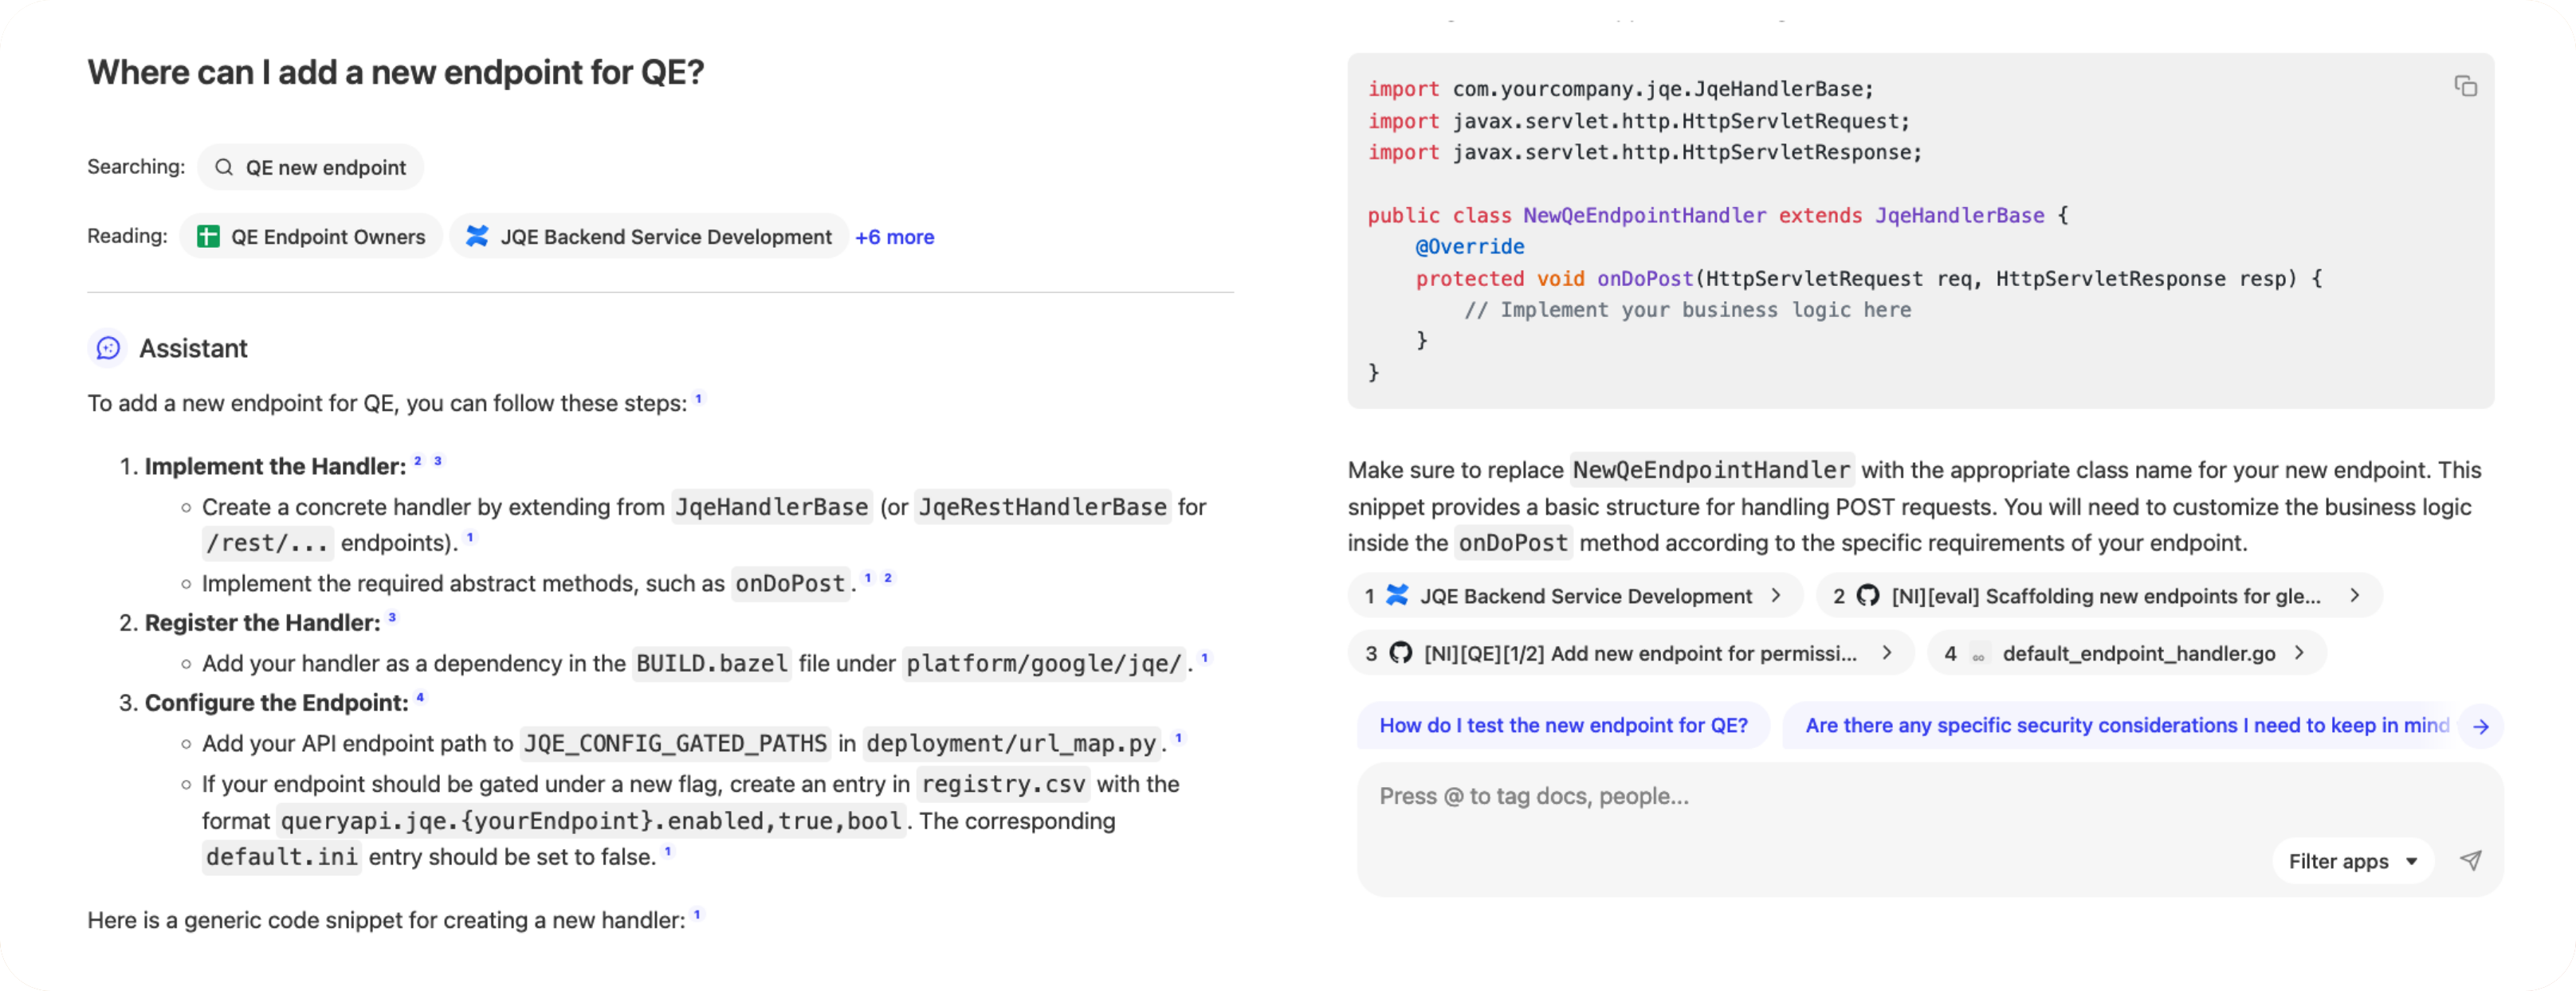2576x991 pixels.
Task: Click the send message icon
Action: point(2471,860)
